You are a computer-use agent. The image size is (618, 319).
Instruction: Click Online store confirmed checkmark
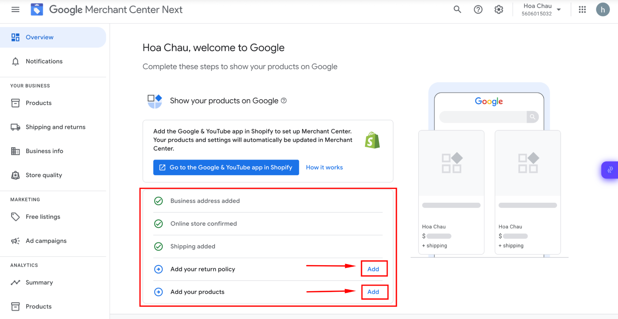(158, 223)
